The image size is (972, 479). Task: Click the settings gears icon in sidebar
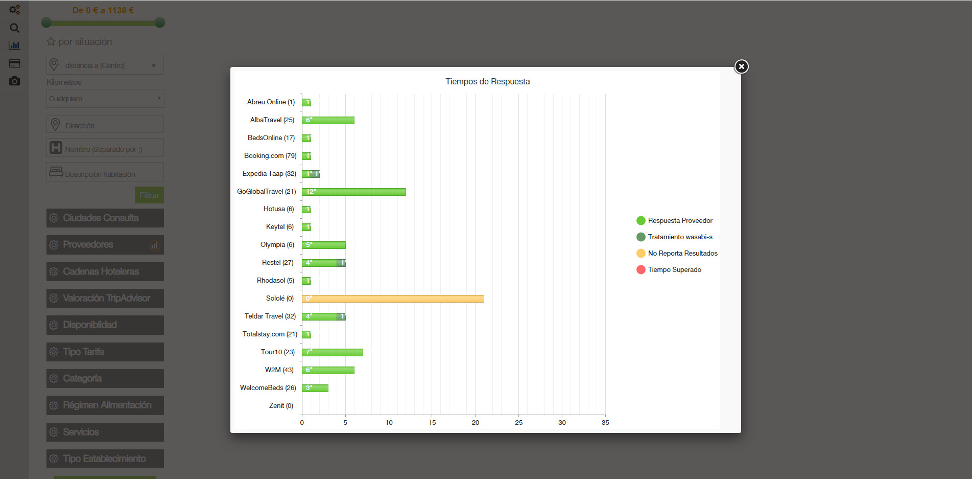tap(14, 10)
